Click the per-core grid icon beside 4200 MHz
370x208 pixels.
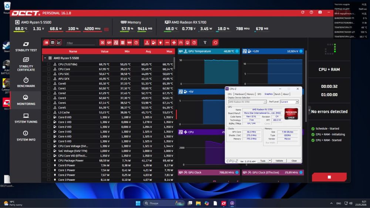tap(107, 30)
